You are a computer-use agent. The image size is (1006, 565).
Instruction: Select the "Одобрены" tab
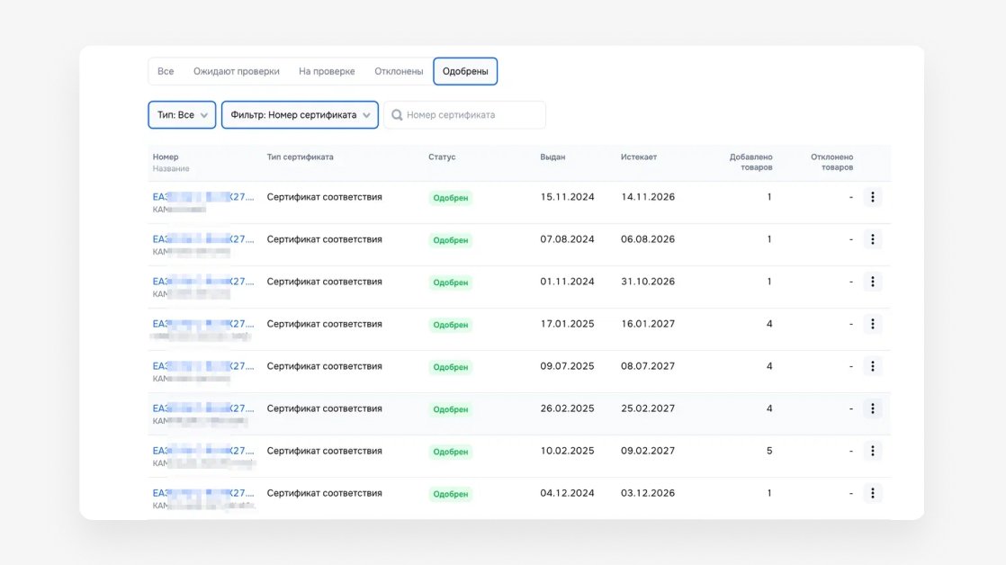coord(465,71)
